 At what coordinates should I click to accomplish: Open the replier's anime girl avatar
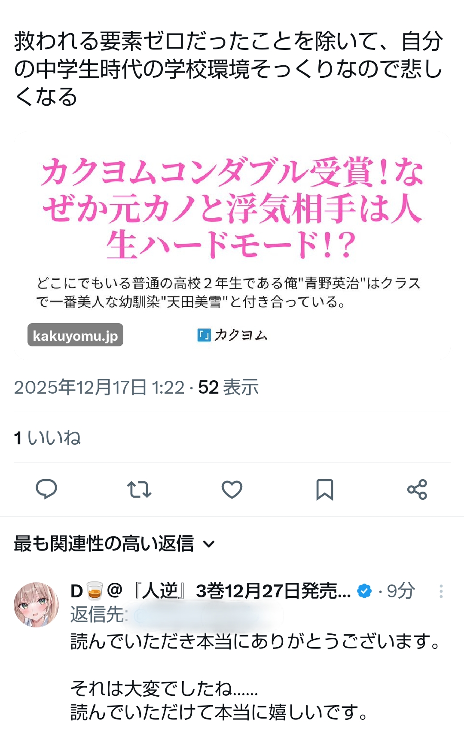(37, 605)
